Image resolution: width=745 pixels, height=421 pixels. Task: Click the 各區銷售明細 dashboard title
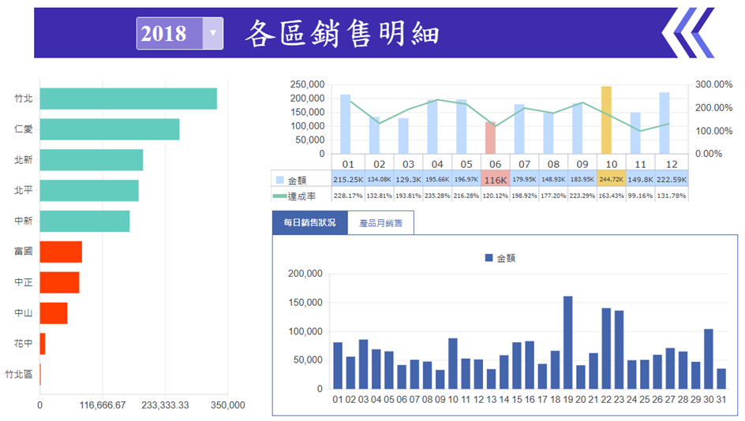[x=342, y=34]
